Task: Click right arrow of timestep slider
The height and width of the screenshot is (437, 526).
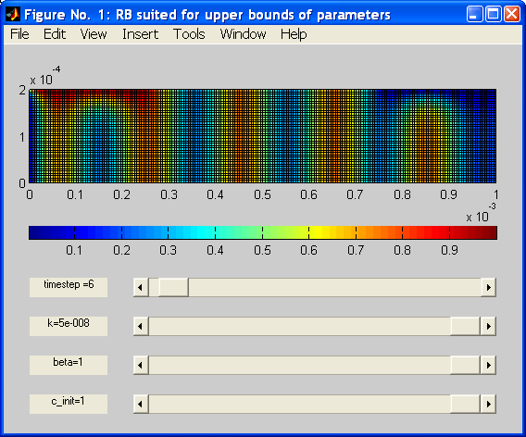Action: pos(488,287)
